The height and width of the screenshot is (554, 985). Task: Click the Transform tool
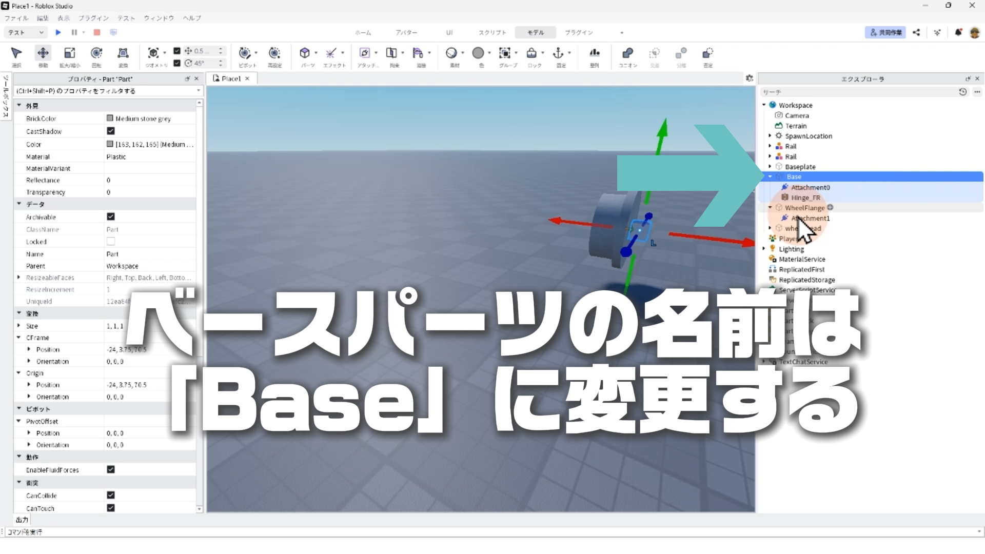pyautogui.click(x=123, y=53)
